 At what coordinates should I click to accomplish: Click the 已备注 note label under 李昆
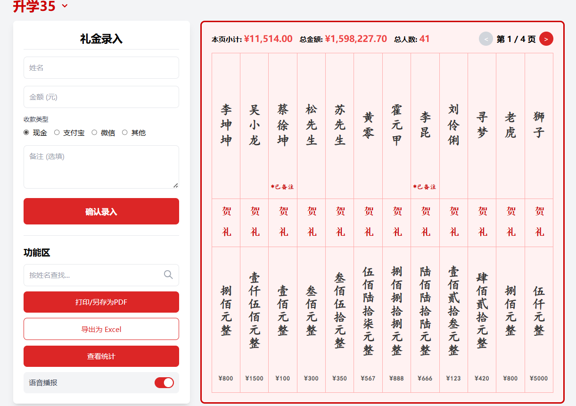tap(425, 187)
